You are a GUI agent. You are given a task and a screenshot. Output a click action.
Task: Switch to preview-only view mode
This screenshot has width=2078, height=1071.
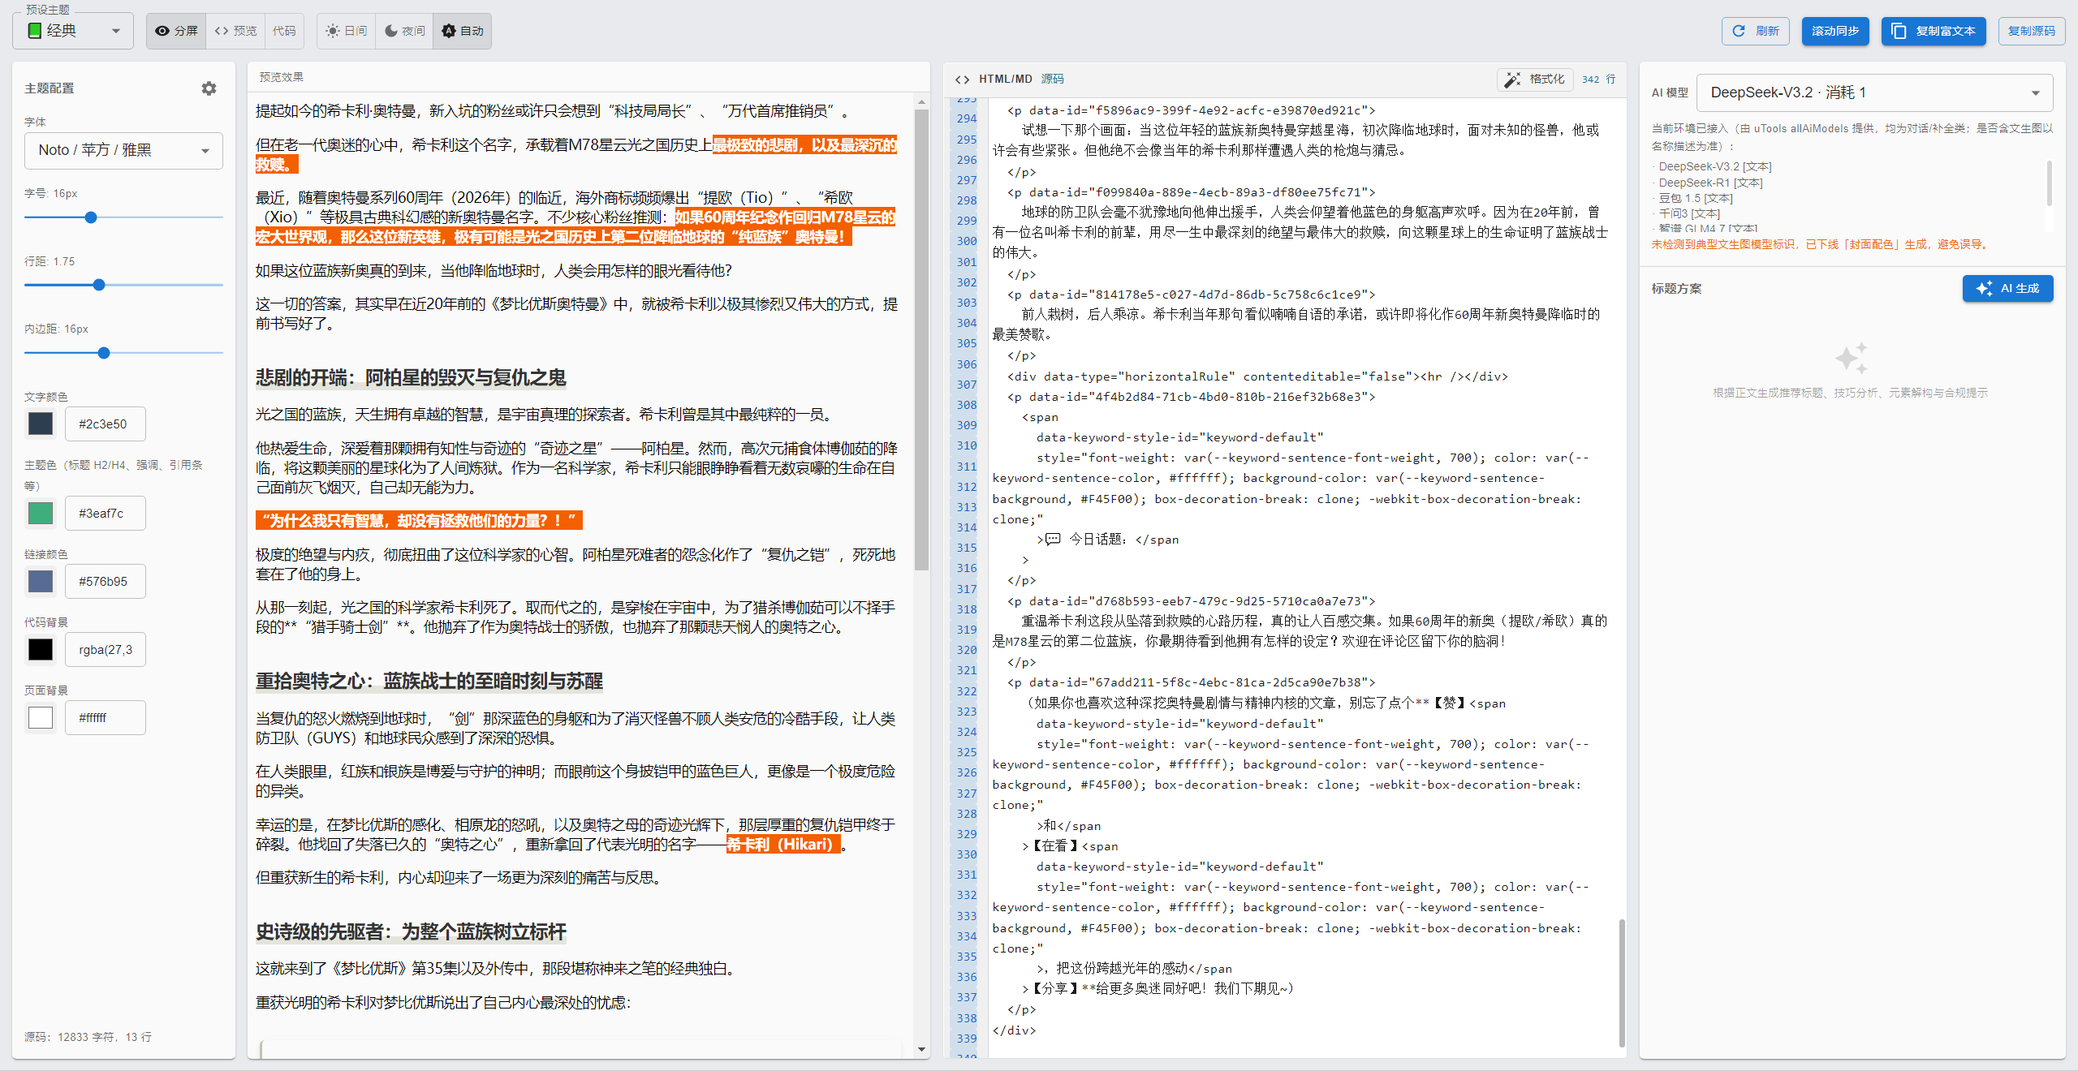(x=235, y=31)
